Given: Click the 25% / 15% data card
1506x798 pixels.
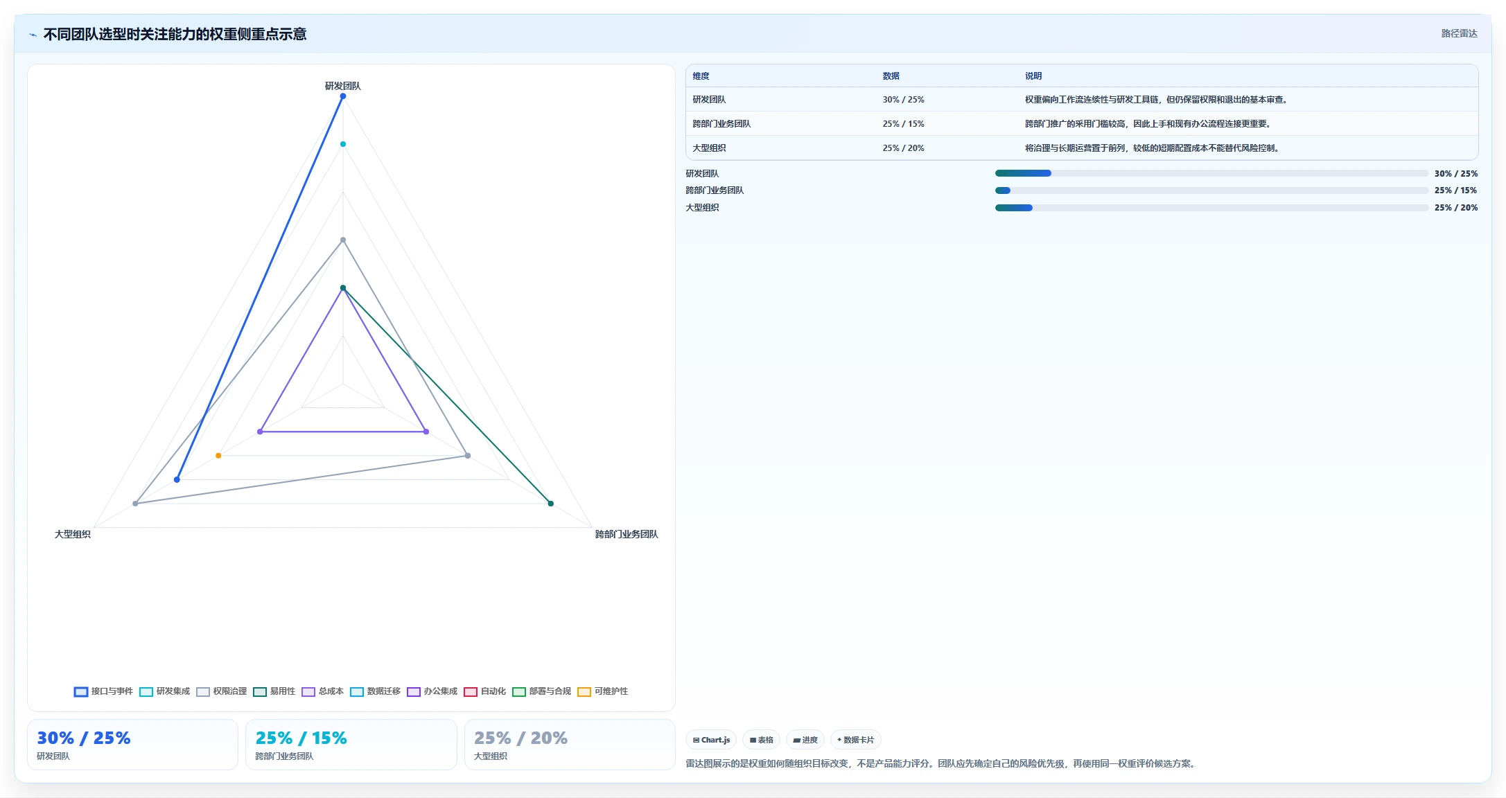Looking at the screenshot, I should click(x=351, y=745).
